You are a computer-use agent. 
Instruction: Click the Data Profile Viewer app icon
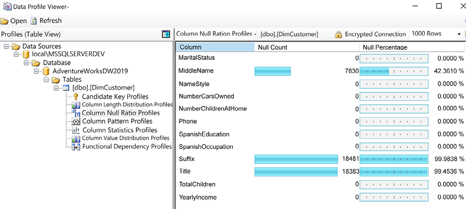7,6
